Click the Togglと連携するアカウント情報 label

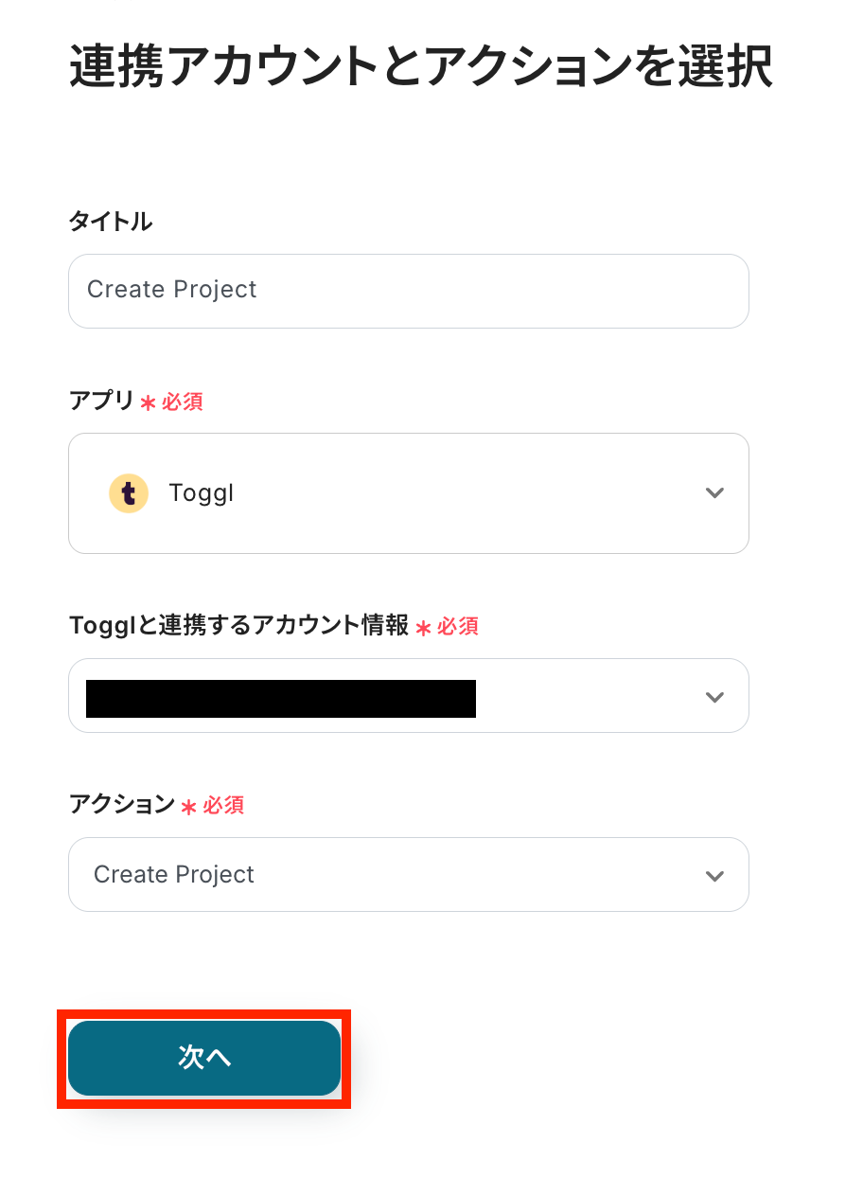tap(238, 625)
